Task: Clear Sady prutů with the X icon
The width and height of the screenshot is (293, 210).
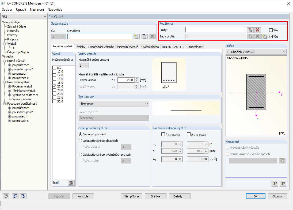Action: click(x=257, y=36)
